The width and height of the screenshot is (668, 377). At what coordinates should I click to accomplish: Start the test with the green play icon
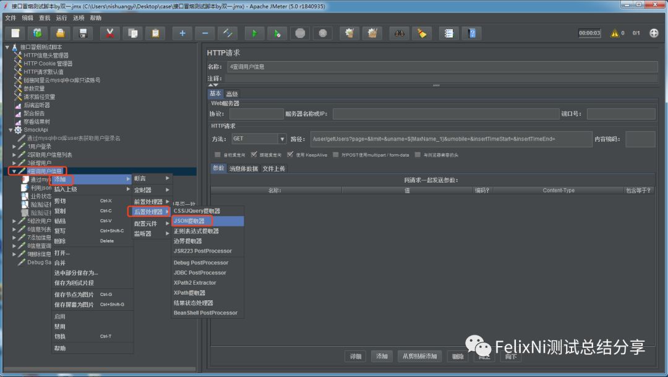point(254,33)
